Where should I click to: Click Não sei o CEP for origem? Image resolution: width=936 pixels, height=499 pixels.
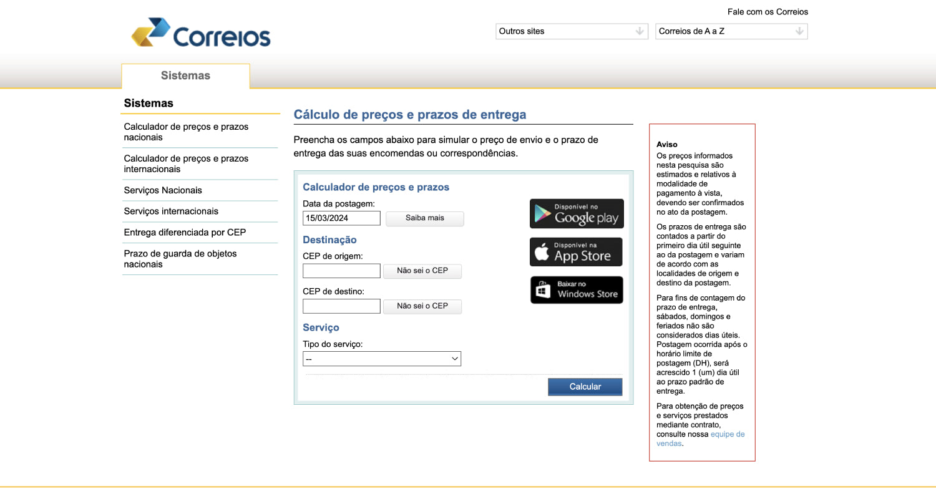[422, 271]
